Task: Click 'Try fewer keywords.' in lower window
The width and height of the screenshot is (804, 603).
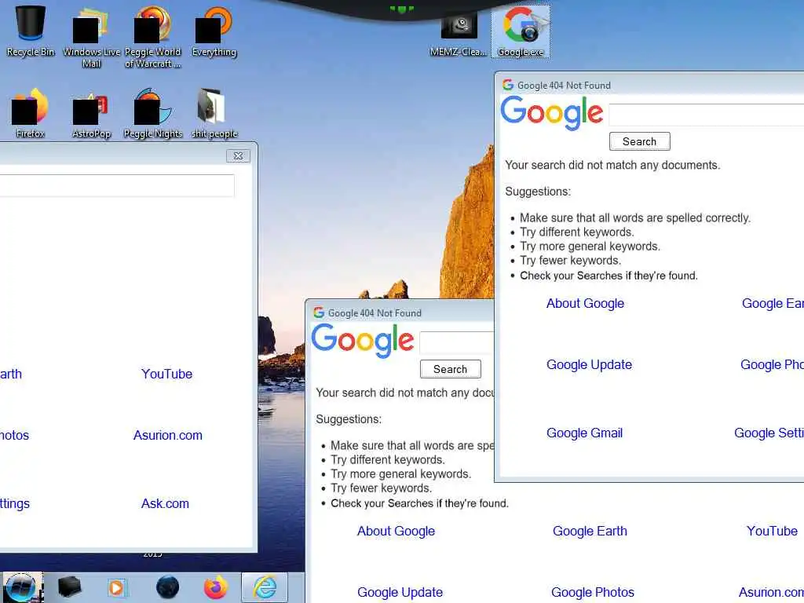Action: click(x=381, y=488)
